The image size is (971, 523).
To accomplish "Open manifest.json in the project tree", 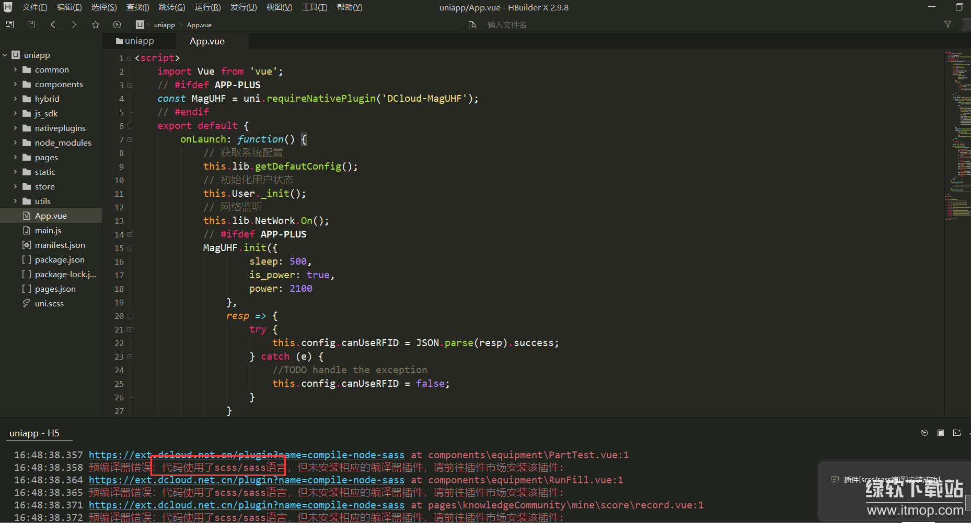I will pos(60,245).
